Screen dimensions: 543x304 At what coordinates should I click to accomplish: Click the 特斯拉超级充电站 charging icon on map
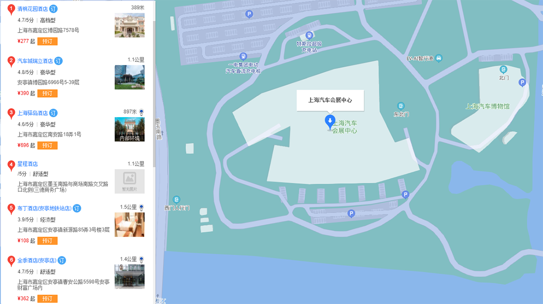coord(309,35)
